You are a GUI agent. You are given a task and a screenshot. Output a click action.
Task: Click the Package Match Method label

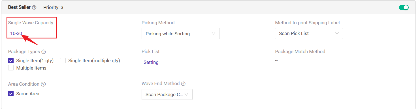click(300, 51)
